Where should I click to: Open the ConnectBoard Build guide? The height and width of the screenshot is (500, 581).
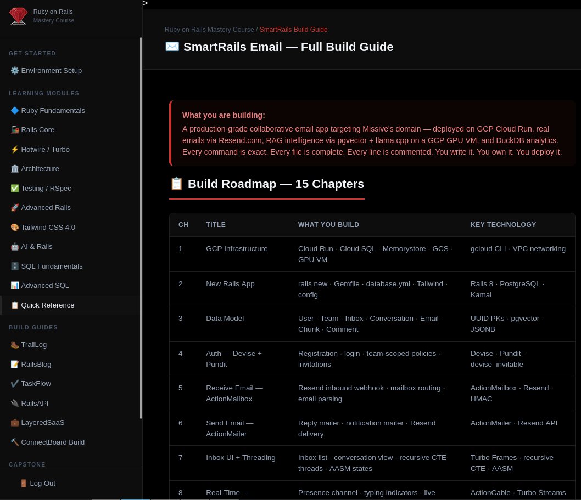(70, 442)
